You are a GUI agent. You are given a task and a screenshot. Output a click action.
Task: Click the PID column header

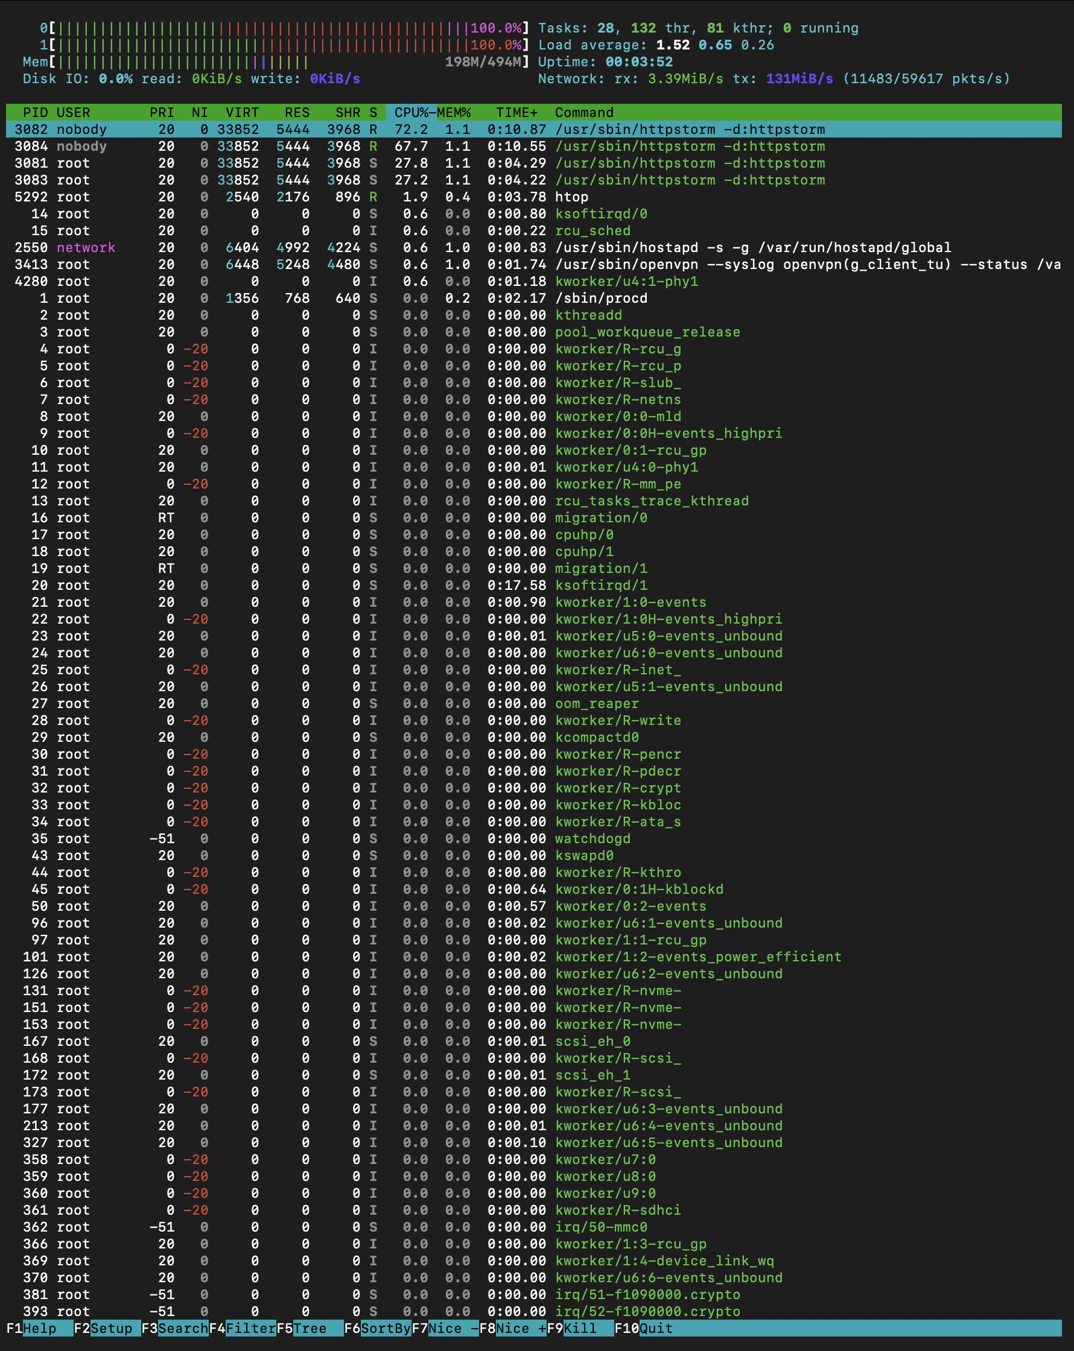(x=35, y=112)
